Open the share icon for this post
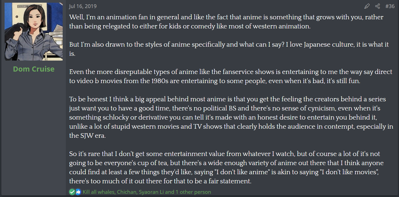 (377, 6)
